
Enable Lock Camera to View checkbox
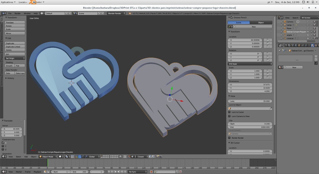point(230,116)
